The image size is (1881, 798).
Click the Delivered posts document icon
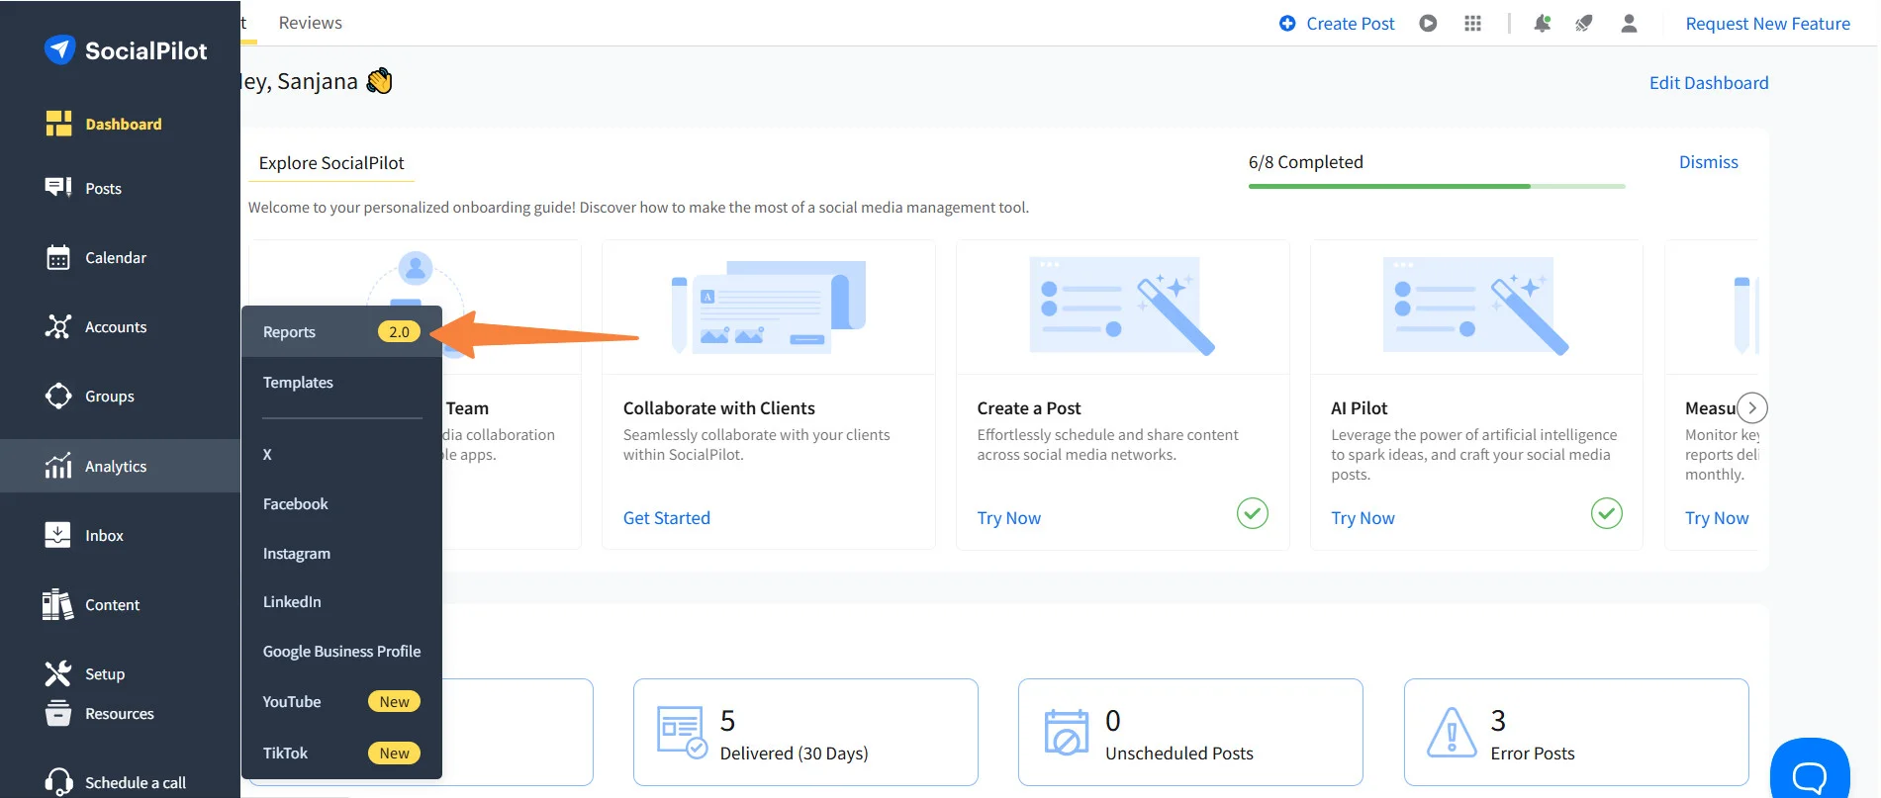coord(683,732)
